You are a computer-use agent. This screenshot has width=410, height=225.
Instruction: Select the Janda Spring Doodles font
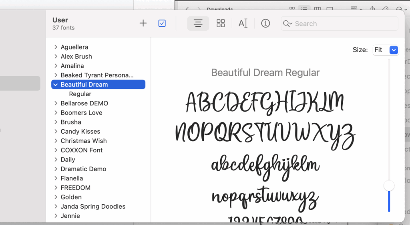point(93,207)
